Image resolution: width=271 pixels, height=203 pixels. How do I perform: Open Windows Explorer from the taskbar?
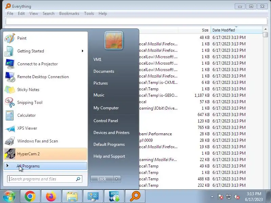pyautogui.click(x=72, y=196)
